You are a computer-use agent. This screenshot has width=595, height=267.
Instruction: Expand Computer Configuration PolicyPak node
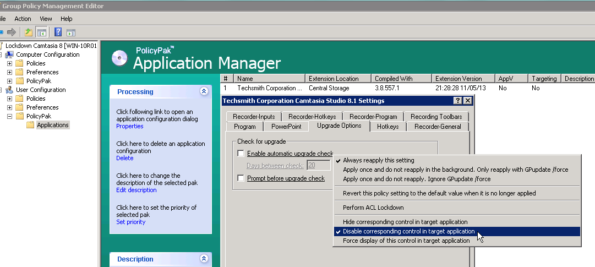coord(9,81)
